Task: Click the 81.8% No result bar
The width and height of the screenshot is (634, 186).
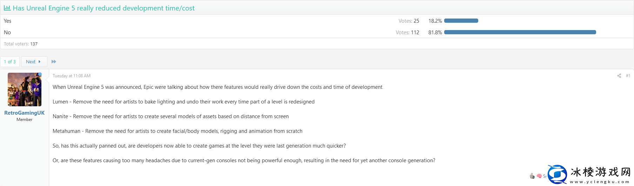Action: pos(520,32)
